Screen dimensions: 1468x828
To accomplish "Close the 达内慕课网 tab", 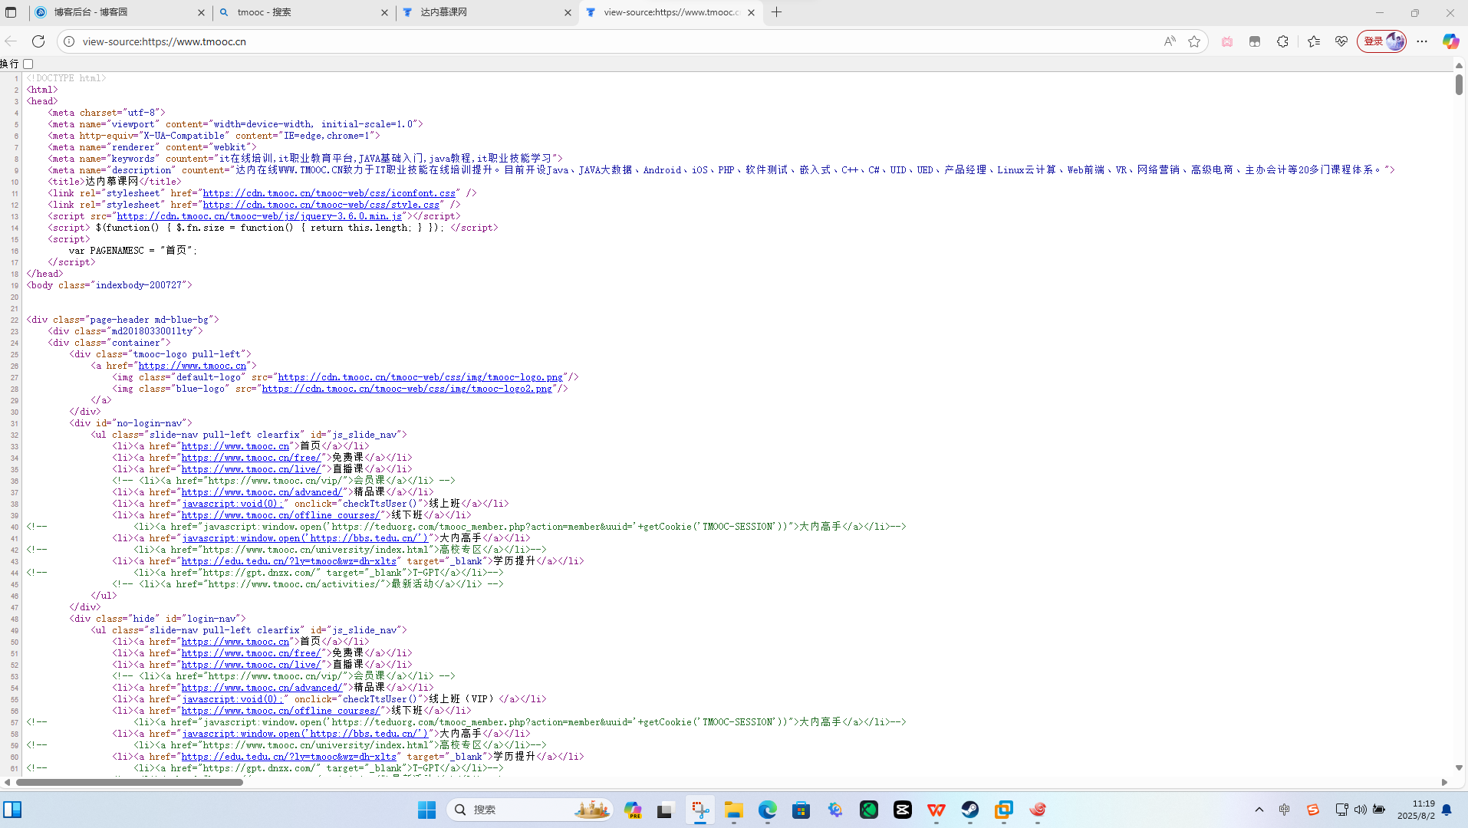I will coord(568,12).
